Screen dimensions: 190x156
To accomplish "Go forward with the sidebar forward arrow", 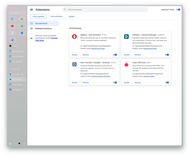I will (x=21, y=8).
